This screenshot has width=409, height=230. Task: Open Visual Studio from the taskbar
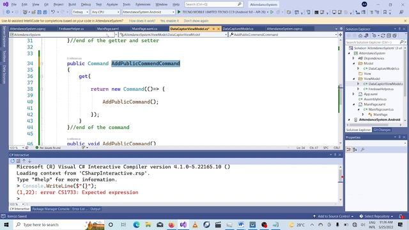pos(183,224)
